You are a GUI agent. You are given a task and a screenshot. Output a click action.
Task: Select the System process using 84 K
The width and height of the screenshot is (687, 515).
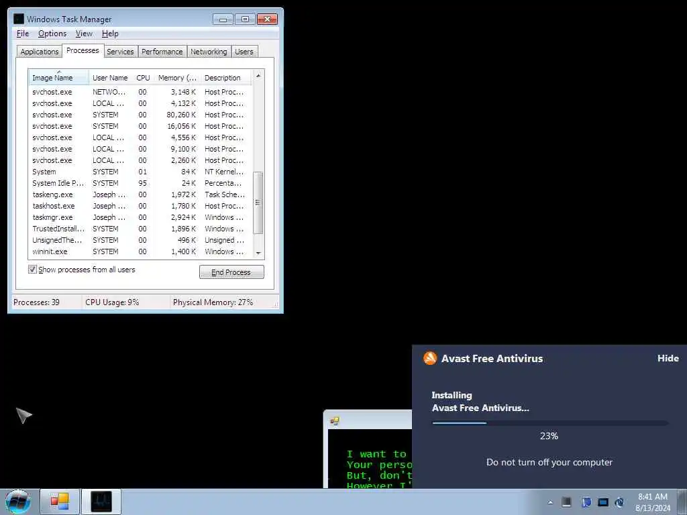click(140, 172)
